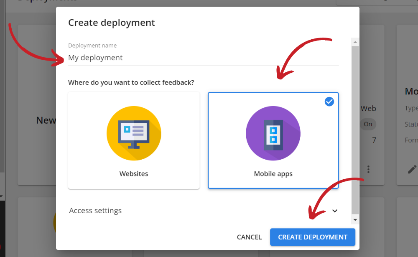The image size is (418, 257).
Task: Click the scrollbar up arrow in dialog
Action: click(355, 42)
